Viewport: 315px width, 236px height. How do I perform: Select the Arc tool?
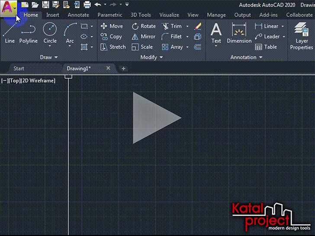pyautogui.click(x=70, y=32)
